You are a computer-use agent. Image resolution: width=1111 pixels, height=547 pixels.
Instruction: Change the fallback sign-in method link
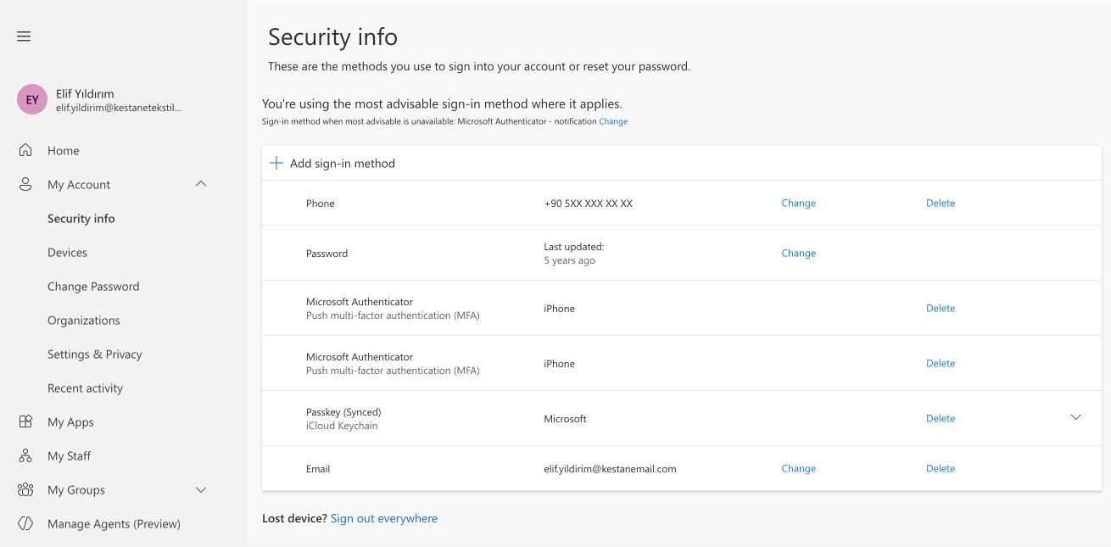click(613, 121)
